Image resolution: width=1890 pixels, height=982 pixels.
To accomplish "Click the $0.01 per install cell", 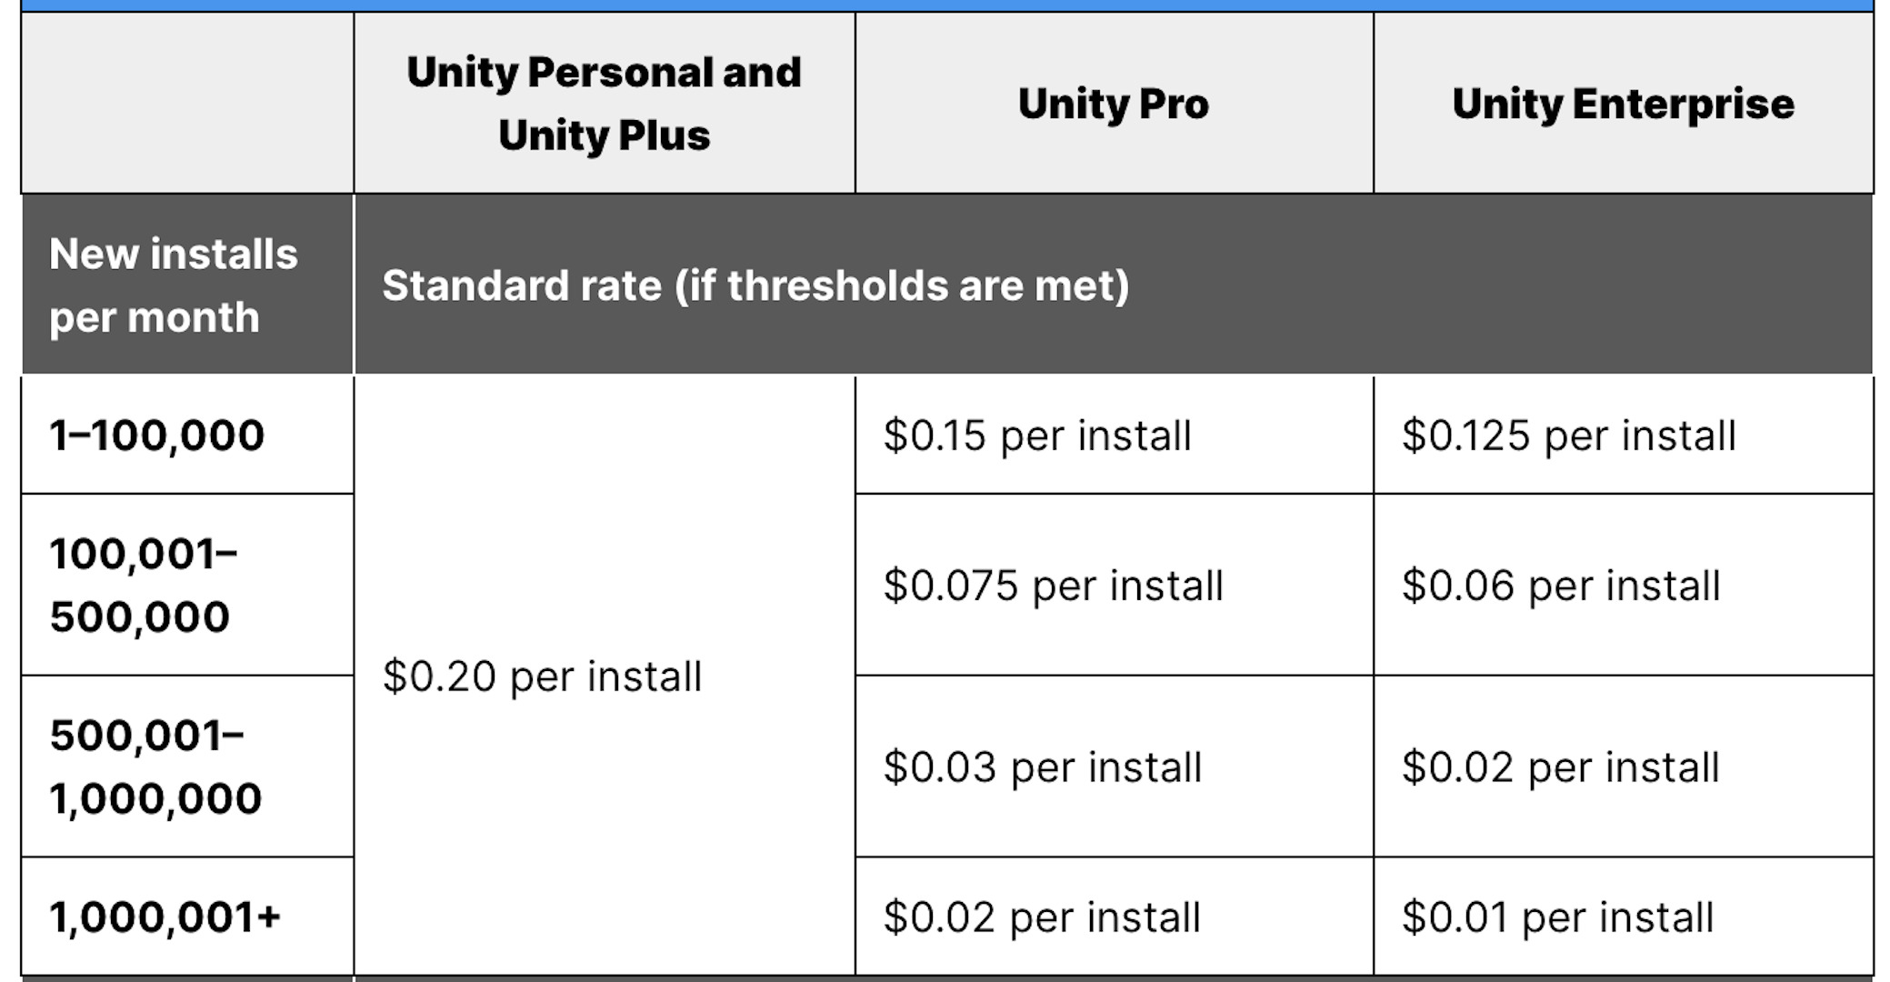I will (x=1624, y=917).
